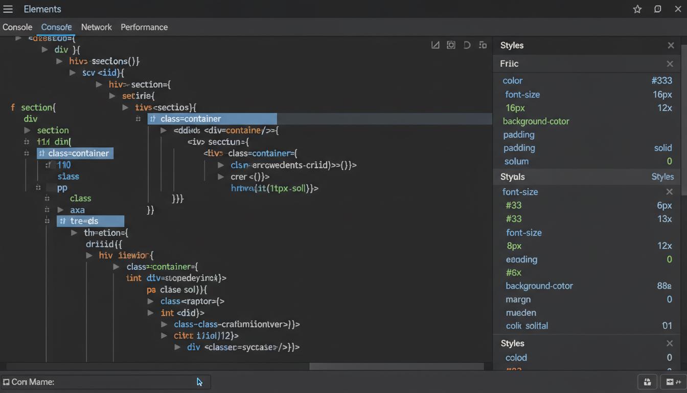This screenshot has height=393, width=687.
Task: Expand the hiv> sections()} node
Action: [x=59, y=61]
